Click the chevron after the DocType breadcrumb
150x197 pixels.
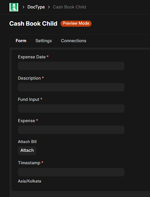tap(49, 7)
